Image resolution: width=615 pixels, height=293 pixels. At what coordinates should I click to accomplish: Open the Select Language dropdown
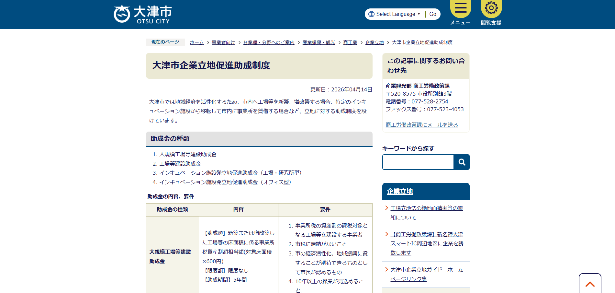[x=398, y=14]
